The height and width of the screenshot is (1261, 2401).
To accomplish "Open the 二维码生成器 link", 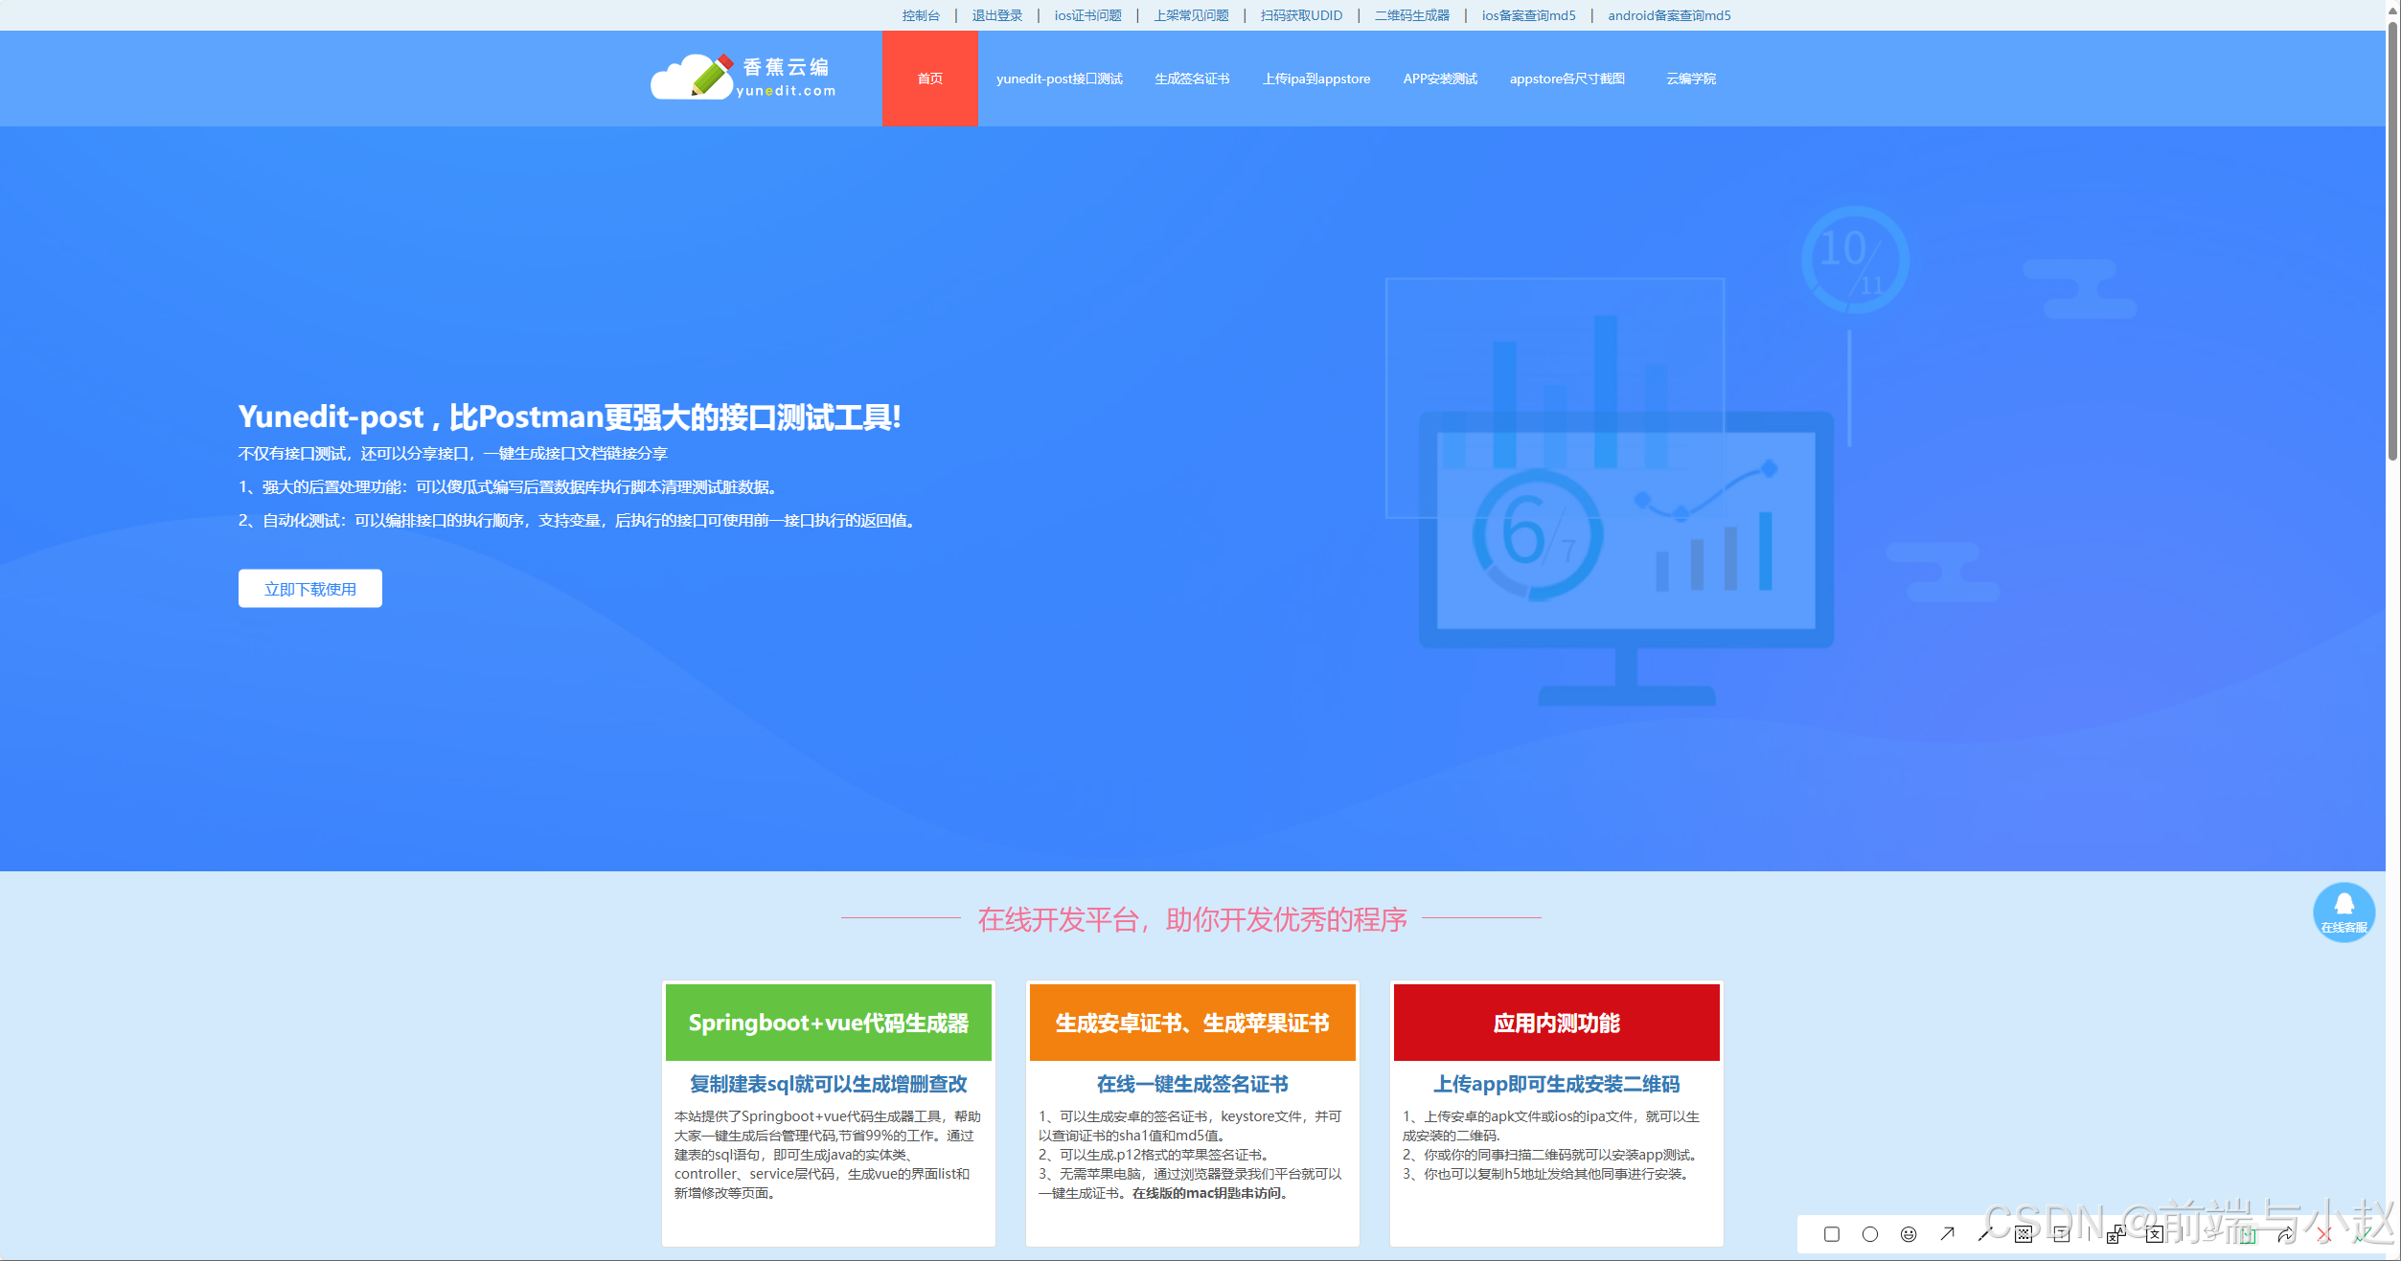I will point(1411,15).
